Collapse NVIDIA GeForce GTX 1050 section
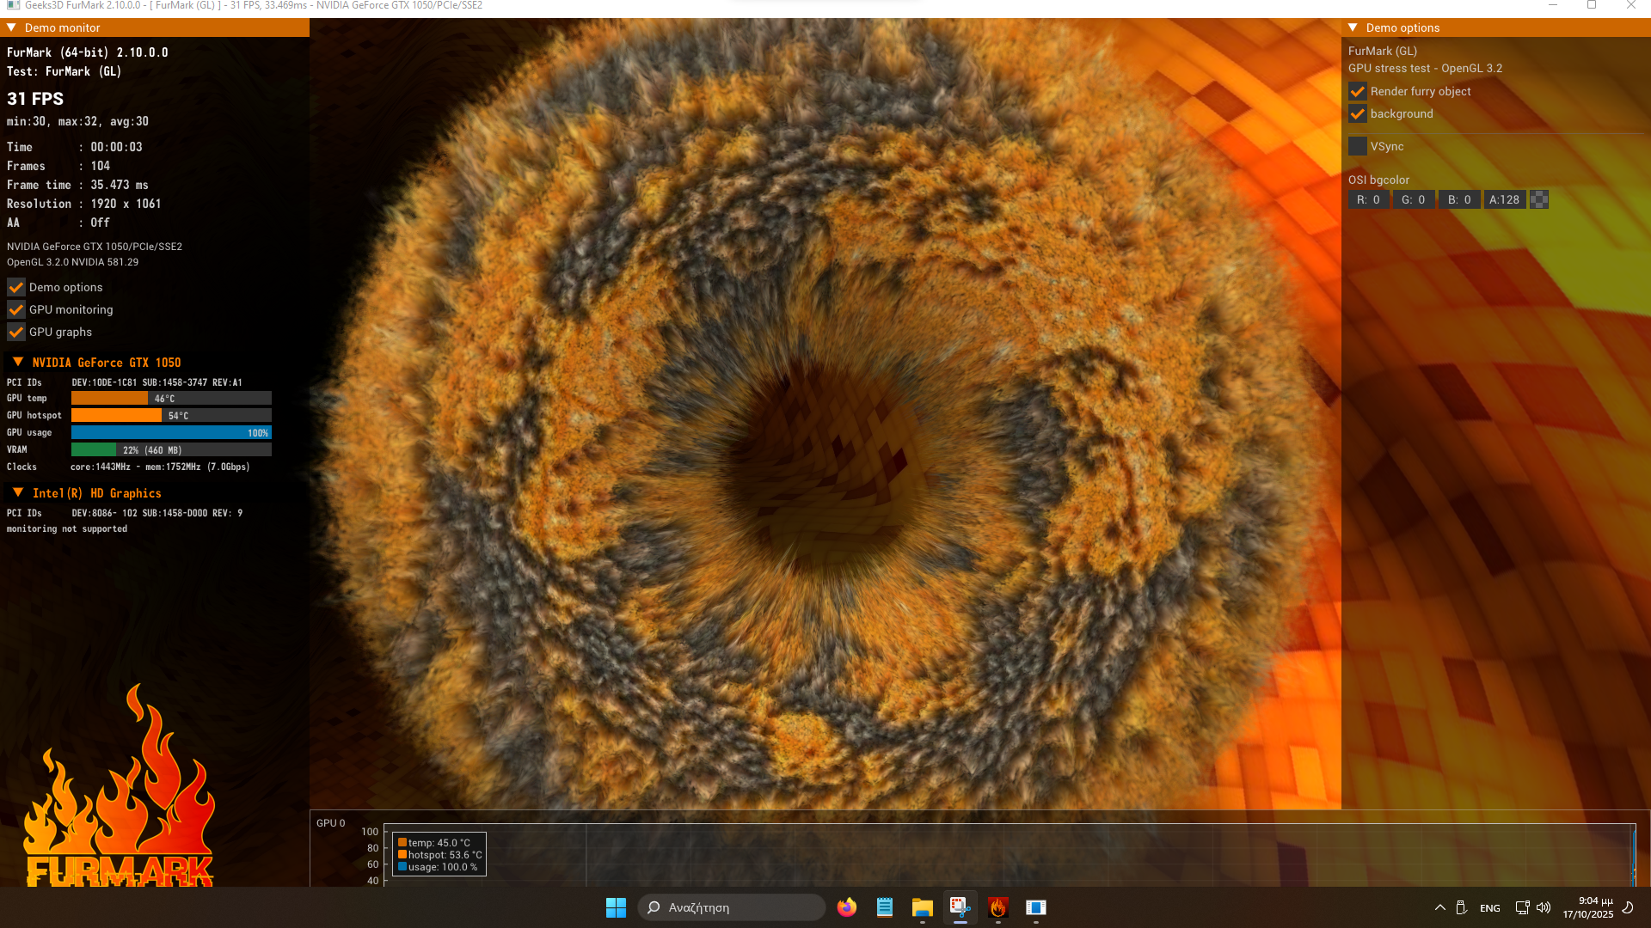The width and height of the screenshot is (1651, 928). tap(18, 362)
